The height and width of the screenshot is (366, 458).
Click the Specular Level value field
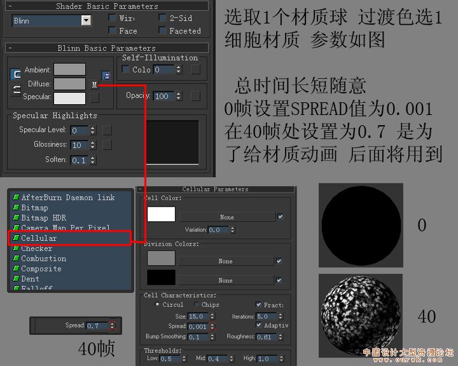(79, 130)
